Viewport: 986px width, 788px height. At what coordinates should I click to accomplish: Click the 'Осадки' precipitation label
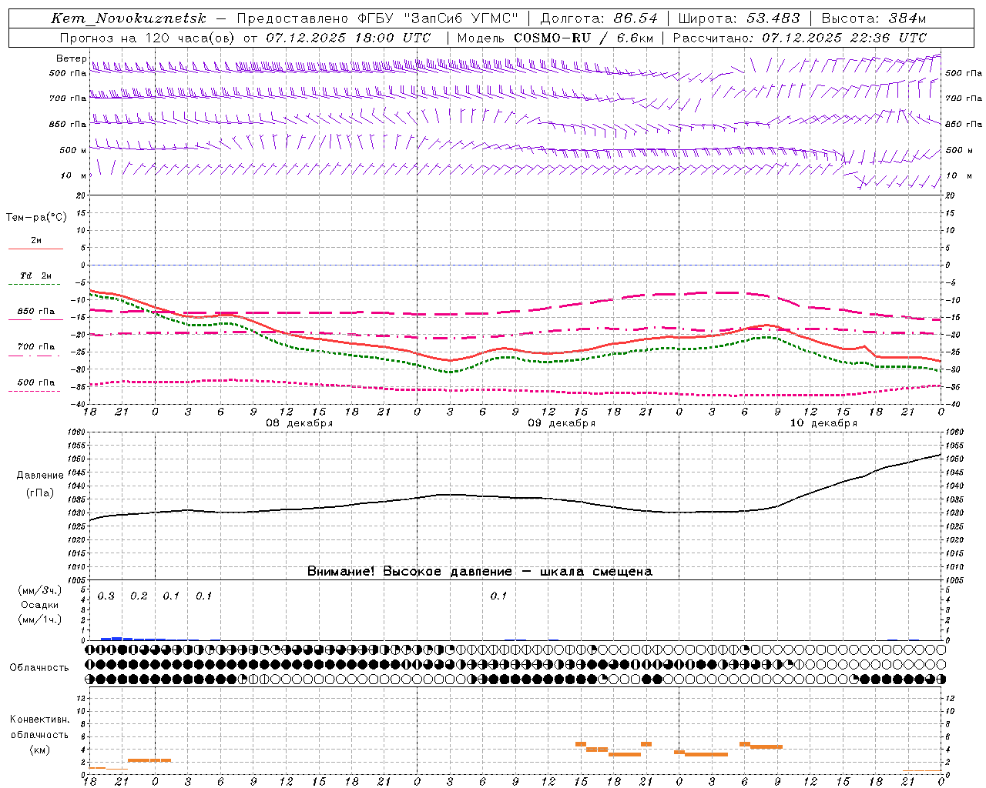pos(40,605)
